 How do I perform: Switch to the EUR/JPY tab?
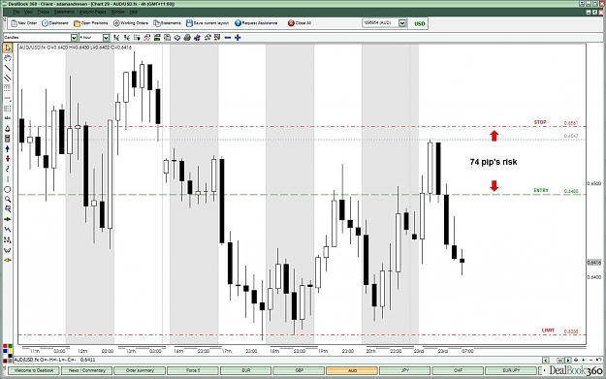[x=511, y=371]
